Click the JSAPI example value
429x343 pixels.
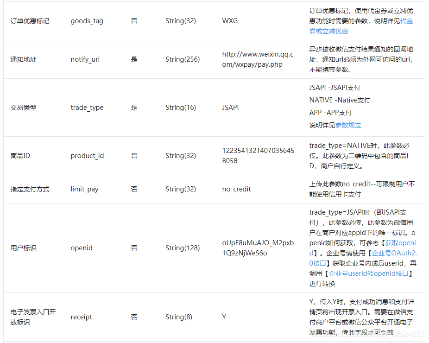click(230, 108)
